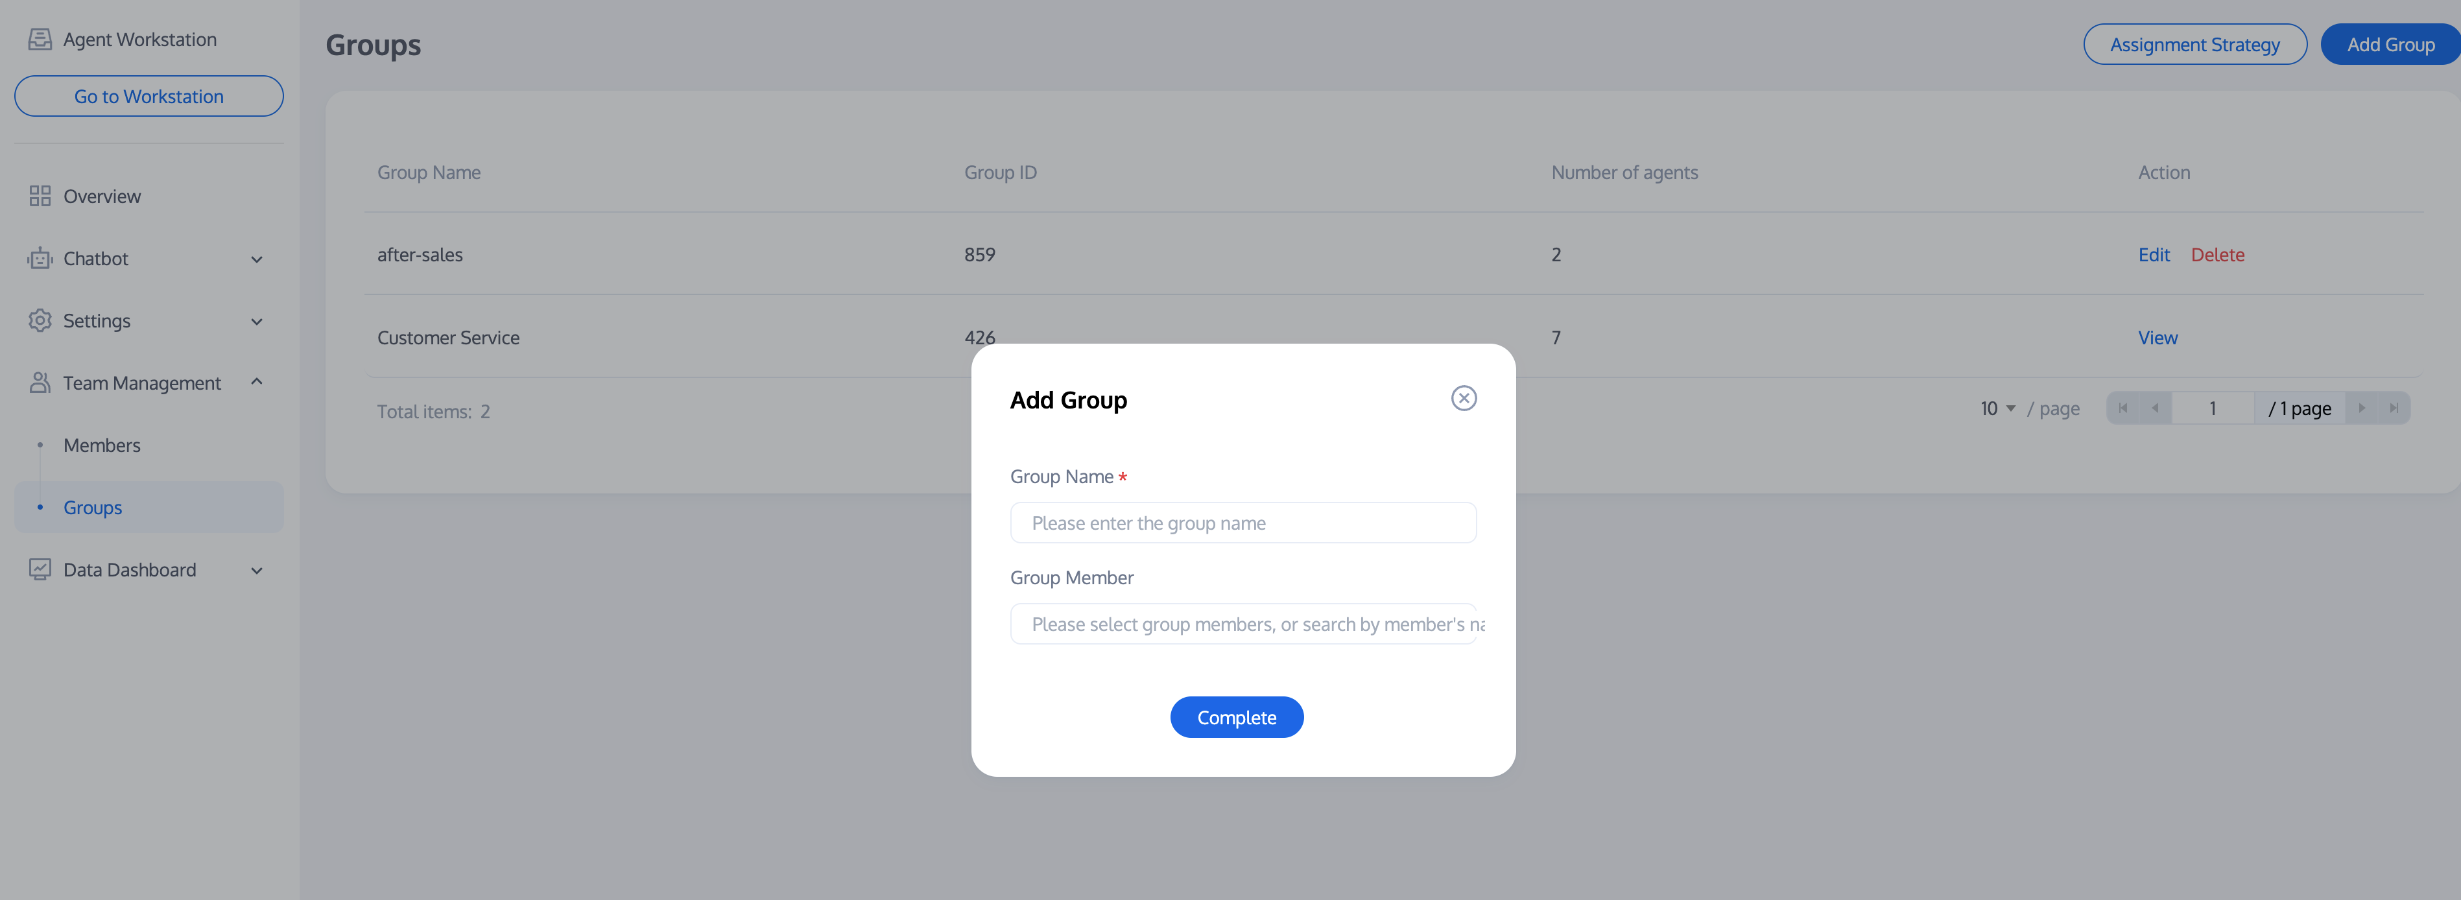The height and width of the screenshot is (900, 2461).
Task: Click the Team Management people icon
Action: [x=39, y=383]
